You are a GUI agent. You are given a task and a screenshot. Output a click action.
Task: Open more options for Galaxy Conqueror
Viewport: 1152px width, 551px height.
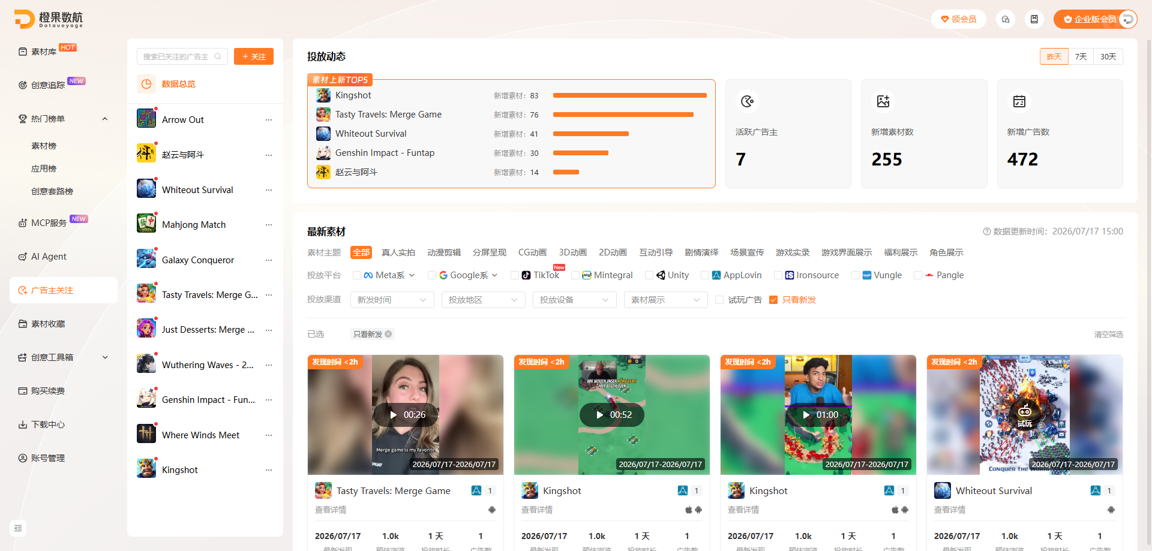click(x=269, y=260)
